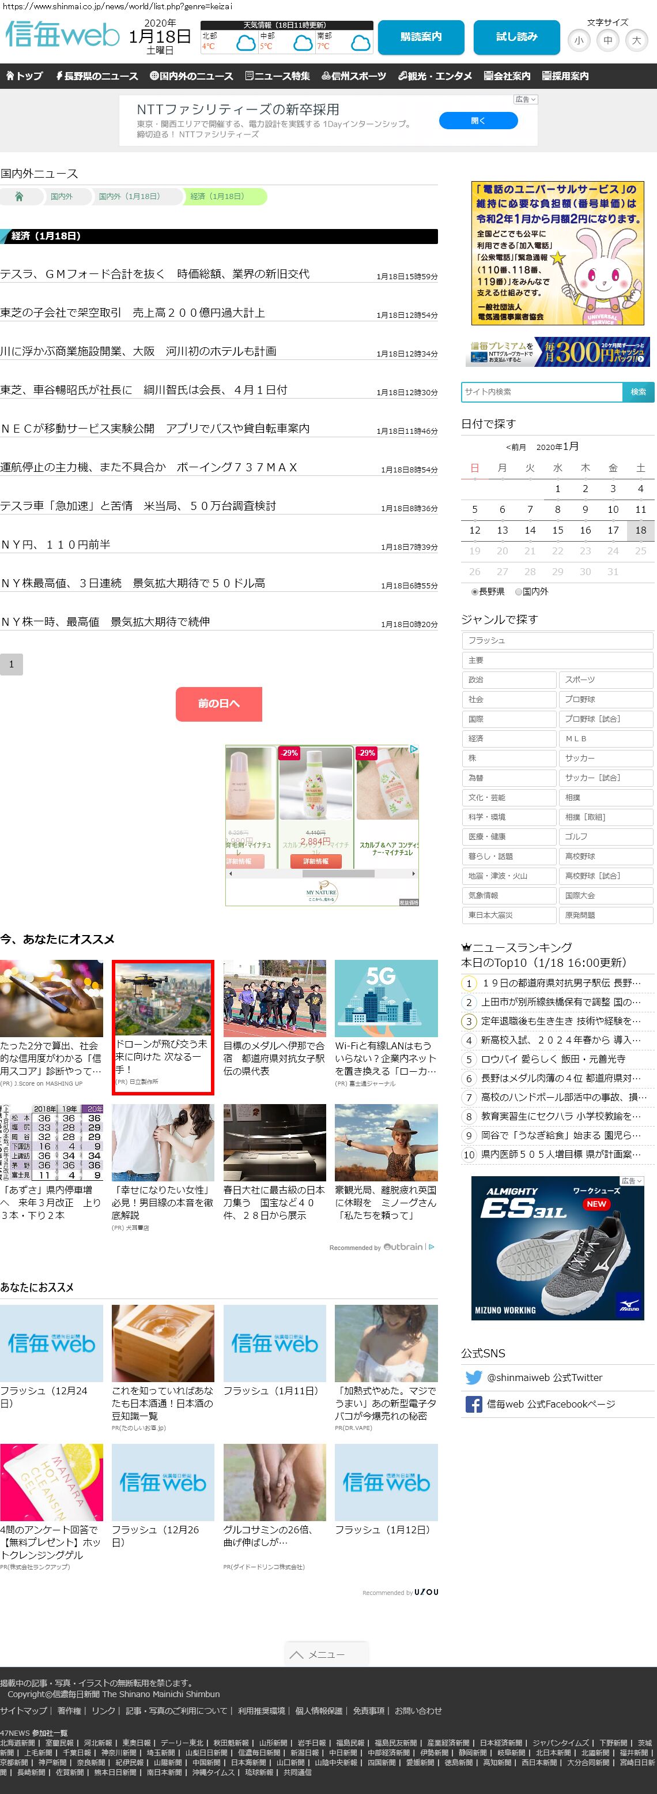
Task: Click the home icon in the breadcrumb
Action: click(19, 196)
